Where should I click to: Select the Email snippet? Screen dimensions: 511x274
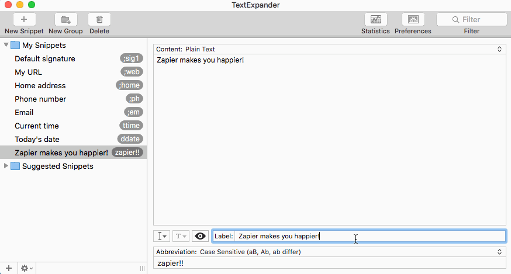[73, 112]
